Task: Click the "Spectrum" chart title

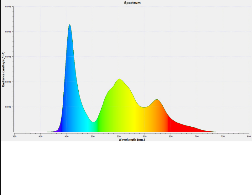Action: (132, 3)
